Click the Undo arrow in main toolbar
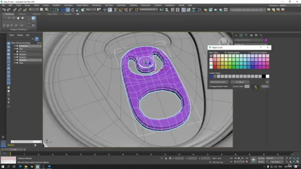Image resolution: width=301 pixels, height=169 pixels. 4,10
